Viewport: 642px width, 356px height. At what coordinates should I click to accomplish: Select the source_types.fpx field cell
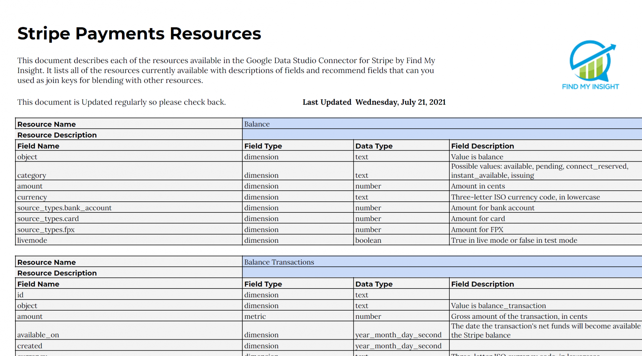click(46, 229)
